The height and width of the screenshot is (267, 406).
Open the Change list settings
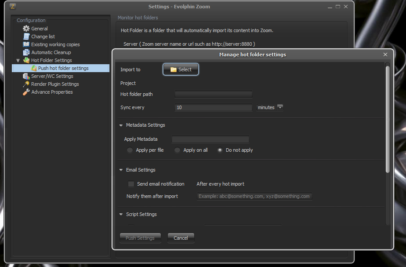pyautogui.click(x=43, y=37)
